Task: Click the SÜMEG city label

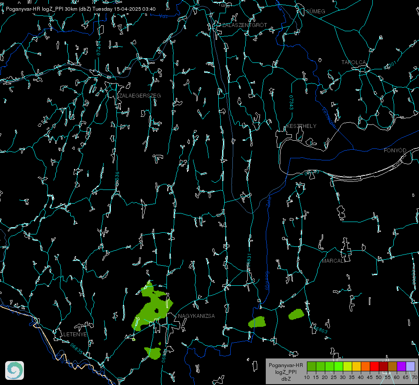Action: (x=315, y=11)
